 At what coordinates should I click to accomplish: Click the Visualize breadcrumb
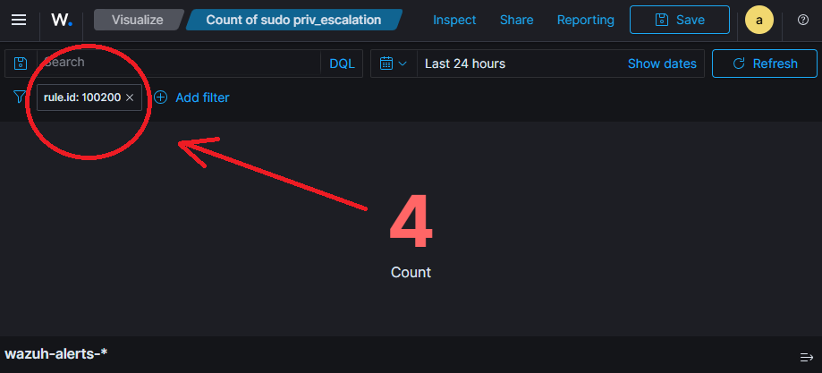[x=136, y=20]
